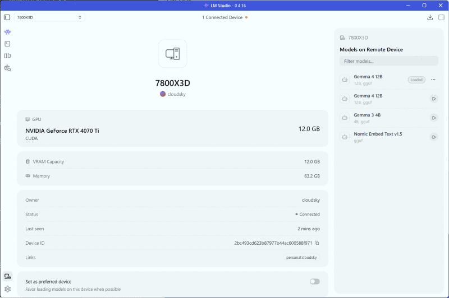Focus the Filter models input field

pyautogui.click(x=388, y=61)
